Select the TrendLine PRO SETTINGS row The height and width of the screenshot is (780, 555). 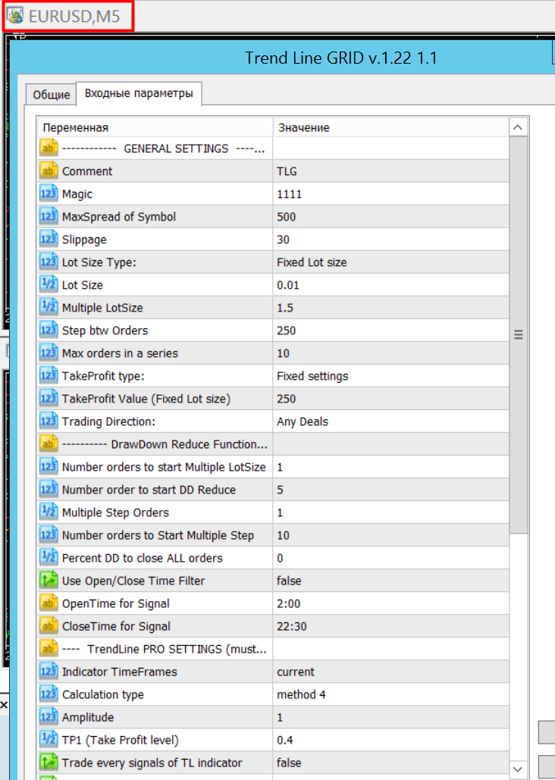tap(273, 649)
